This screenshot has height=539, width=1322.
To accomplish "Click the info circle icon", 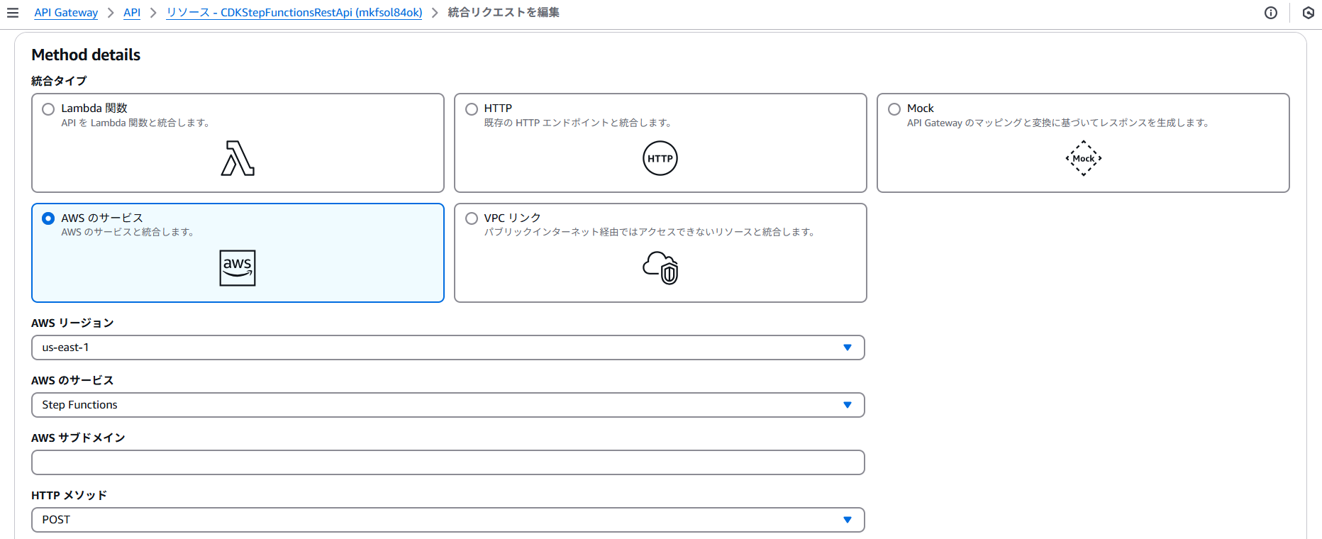I will [1271, 13].
